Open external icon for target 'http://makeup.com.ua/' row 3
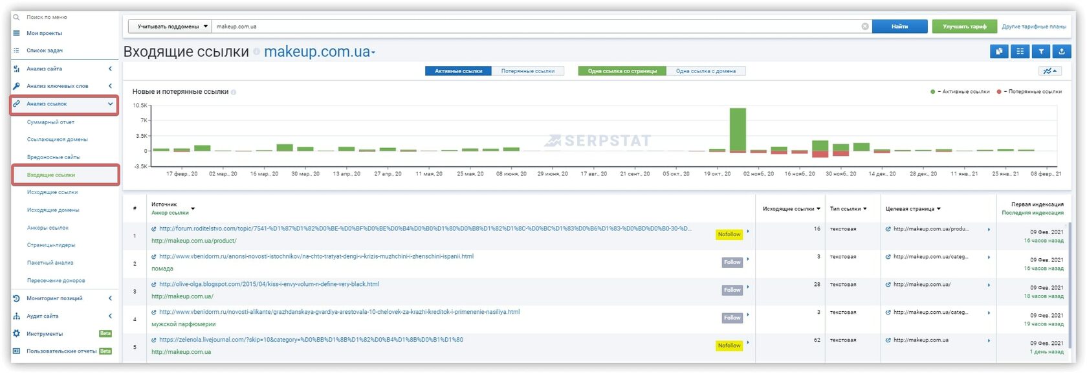 click(888, 285)
